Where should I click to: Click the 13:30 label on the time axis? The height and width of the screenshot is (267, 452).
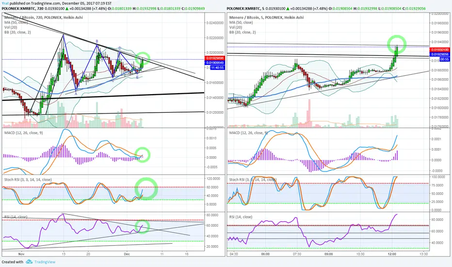click(x=423, y=254)
